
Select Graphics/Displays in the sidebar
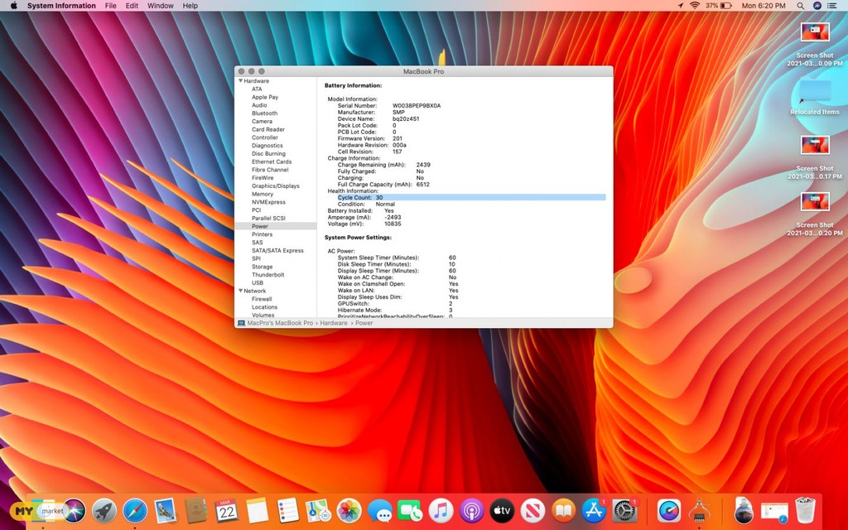[x=276, y=186]
